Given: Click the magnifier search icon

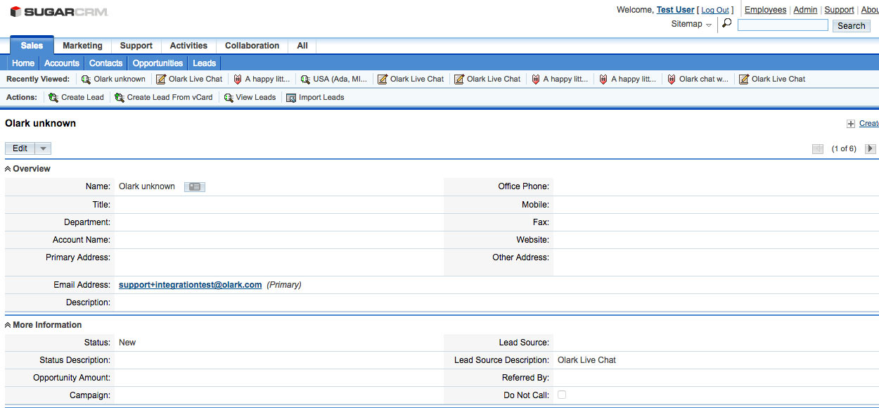Looking at the screenshot, I should pos(726,24).
